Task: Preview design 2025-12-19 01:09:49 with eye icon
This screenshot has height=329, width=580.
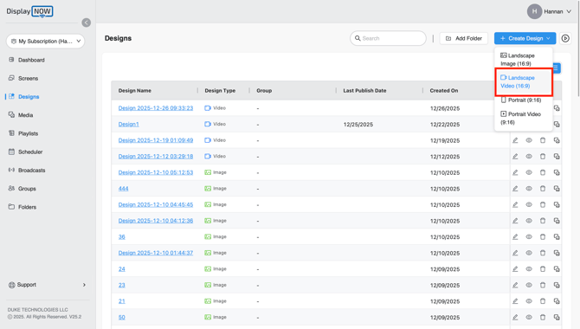Action: 529,140
